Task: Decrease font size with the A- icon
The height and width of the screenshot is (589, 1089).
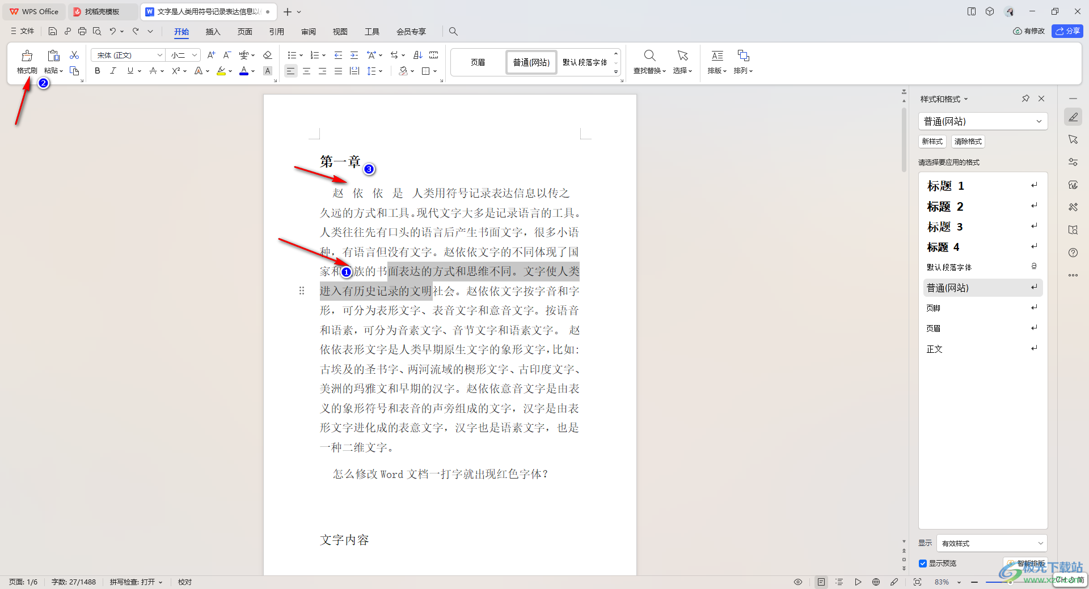Action: pos(227,55)
